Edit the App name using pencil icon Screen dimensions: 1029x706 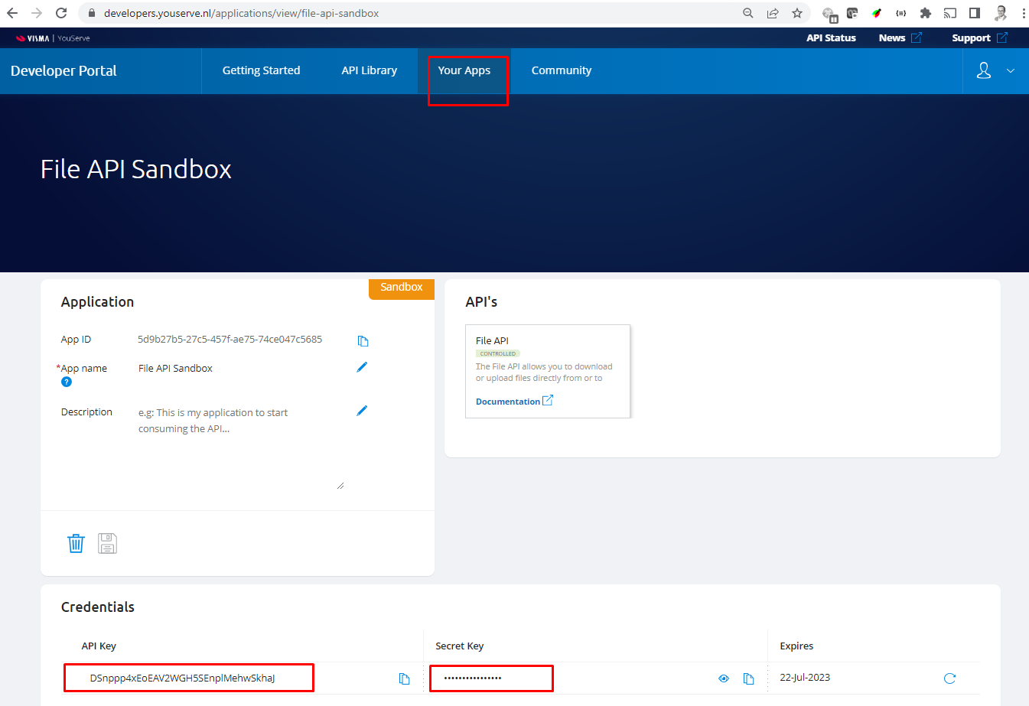361,367
